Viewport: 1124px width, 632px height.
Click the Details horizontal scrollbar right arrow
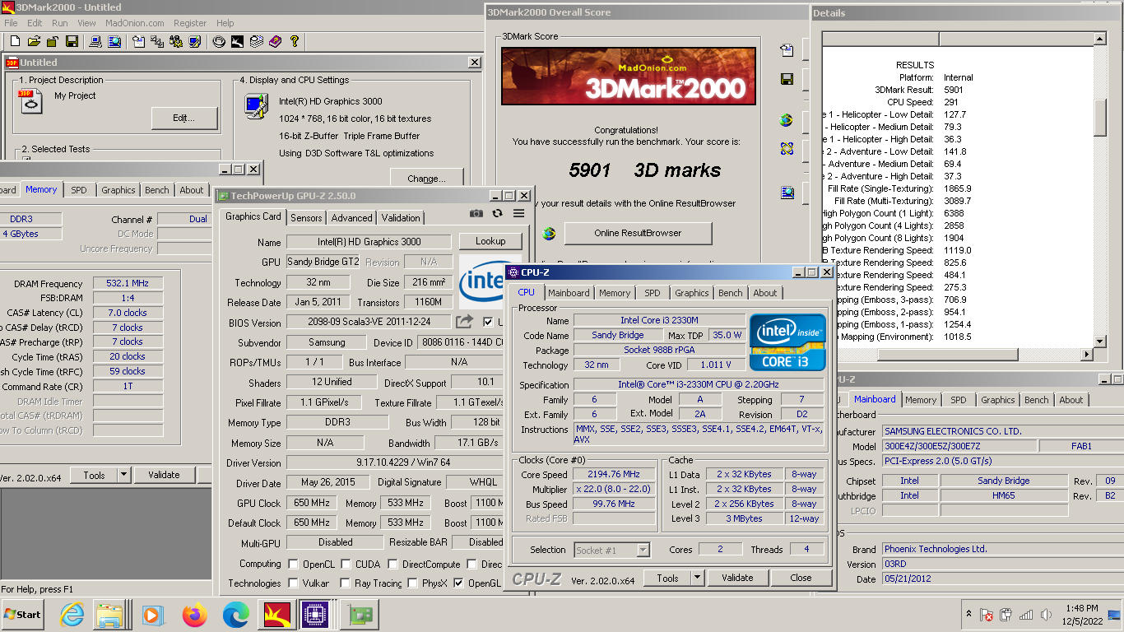[x=1087, y=355]
